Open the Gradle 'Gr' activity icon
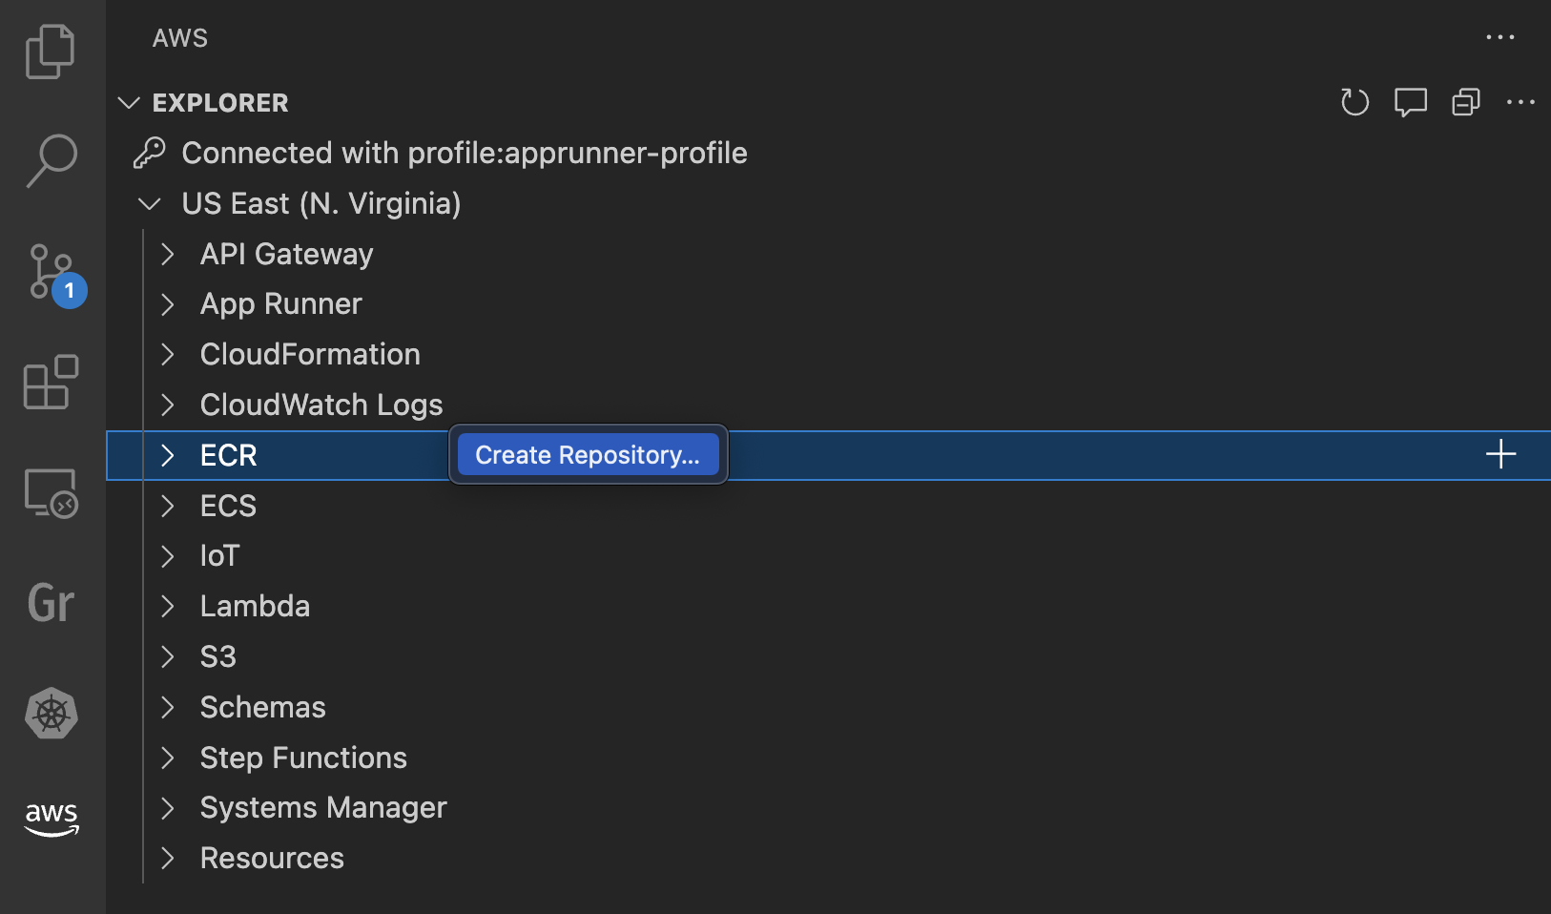1551x914 pixels. (51, 603)
